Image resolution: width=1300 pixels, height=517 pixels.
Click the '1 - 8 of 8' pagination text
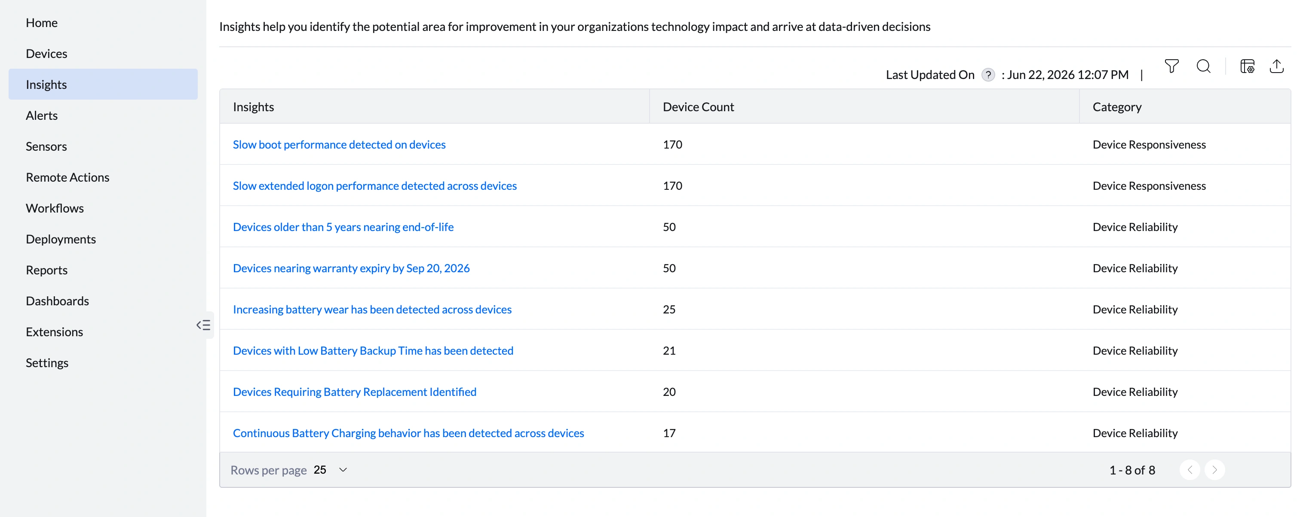(1131, 470)
